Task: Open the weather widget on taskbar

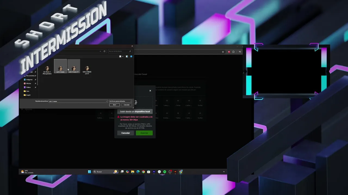Action: tap(27, 172)
